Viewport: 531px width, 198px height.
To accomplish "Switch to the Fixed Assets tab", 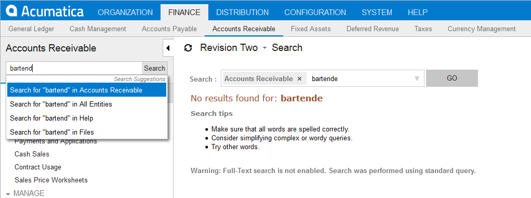I will coord(311,29).
